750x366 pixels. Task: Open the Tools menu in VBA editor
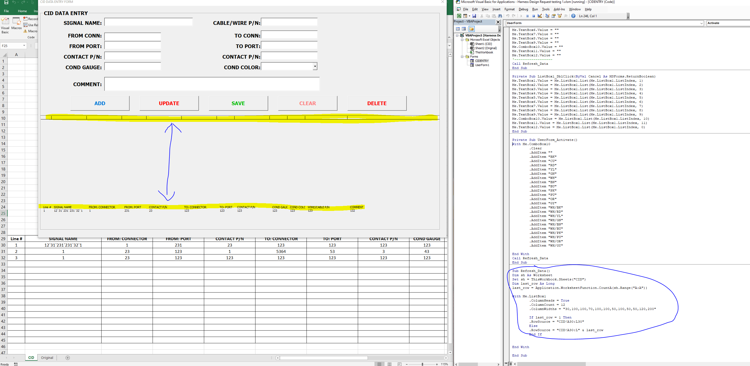546,9
